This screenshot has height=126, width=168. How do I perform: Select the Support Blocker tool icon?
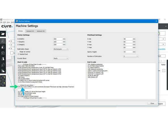3,70
